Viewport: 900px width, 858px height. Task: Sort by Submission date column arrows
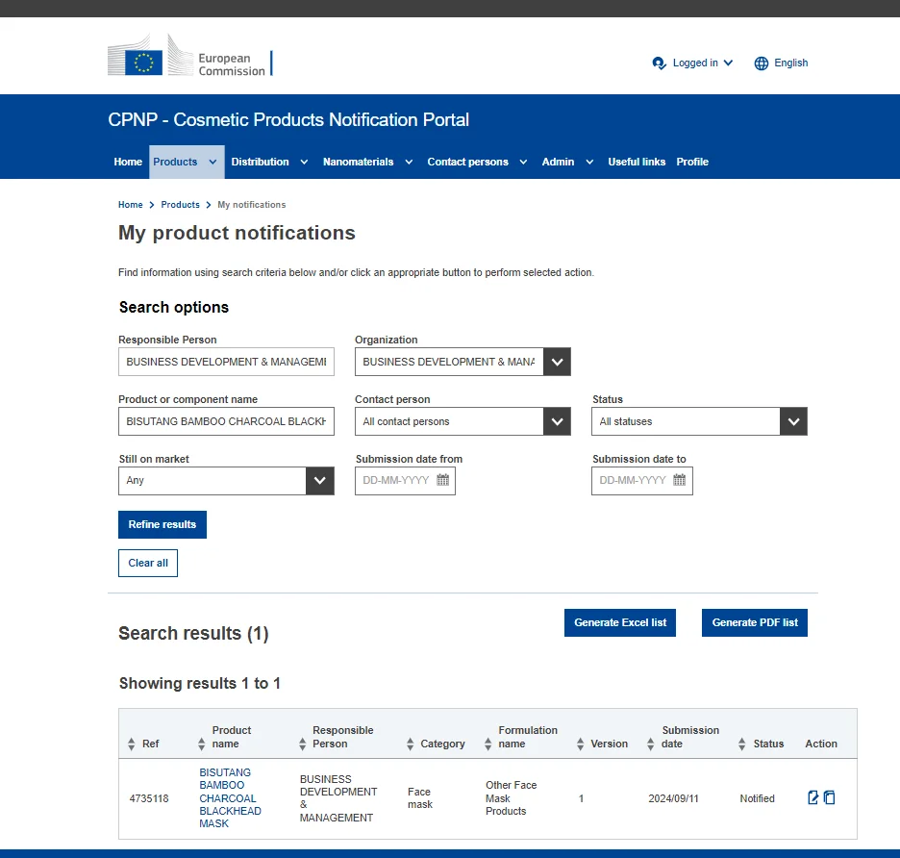[651, 744]
